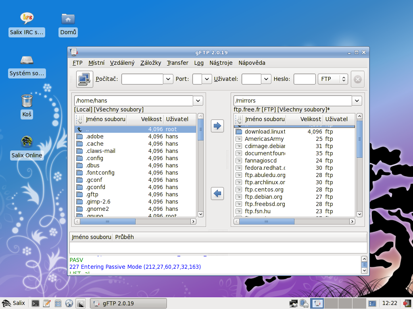Expand the /home/hans local path dropdown
Viewport: 413px width, 309px height.
pos(198,101)
